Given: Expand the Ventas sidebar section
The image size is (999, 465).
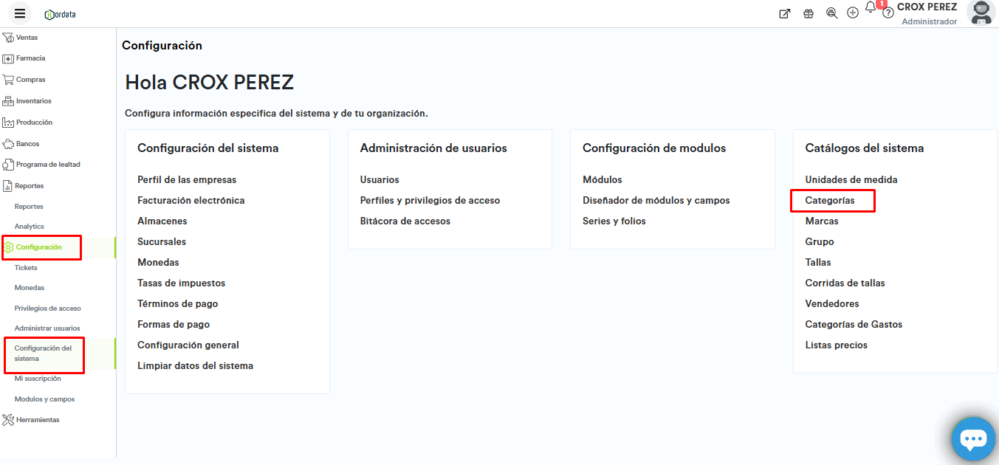Looking at the screenshot, I should coord(27,38).
